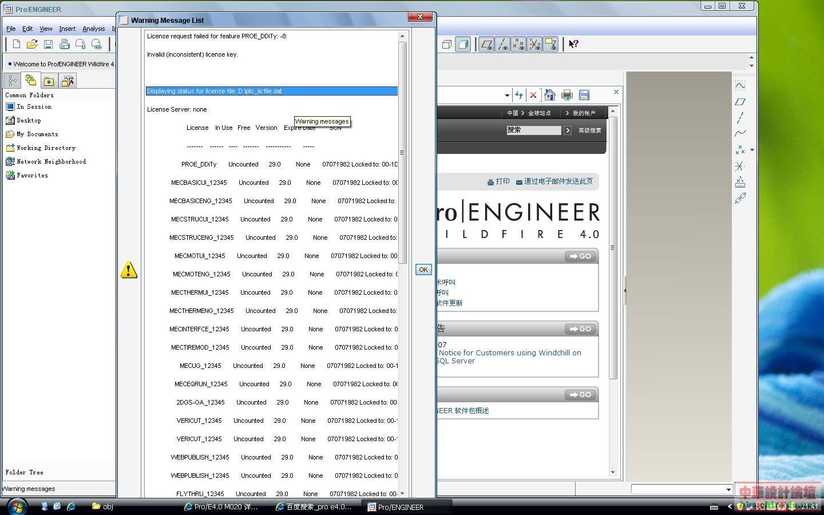The height and width of the screenshot is (515, 824).
Task: Toggle annotation element display
Action: click(x=550, y=44)
